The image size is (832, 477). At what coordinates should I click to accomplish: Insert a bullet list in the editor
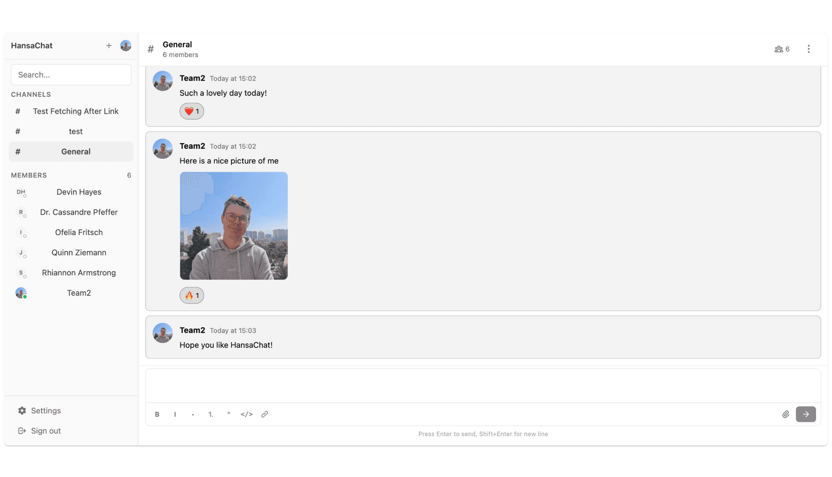[x=193, y=415]
